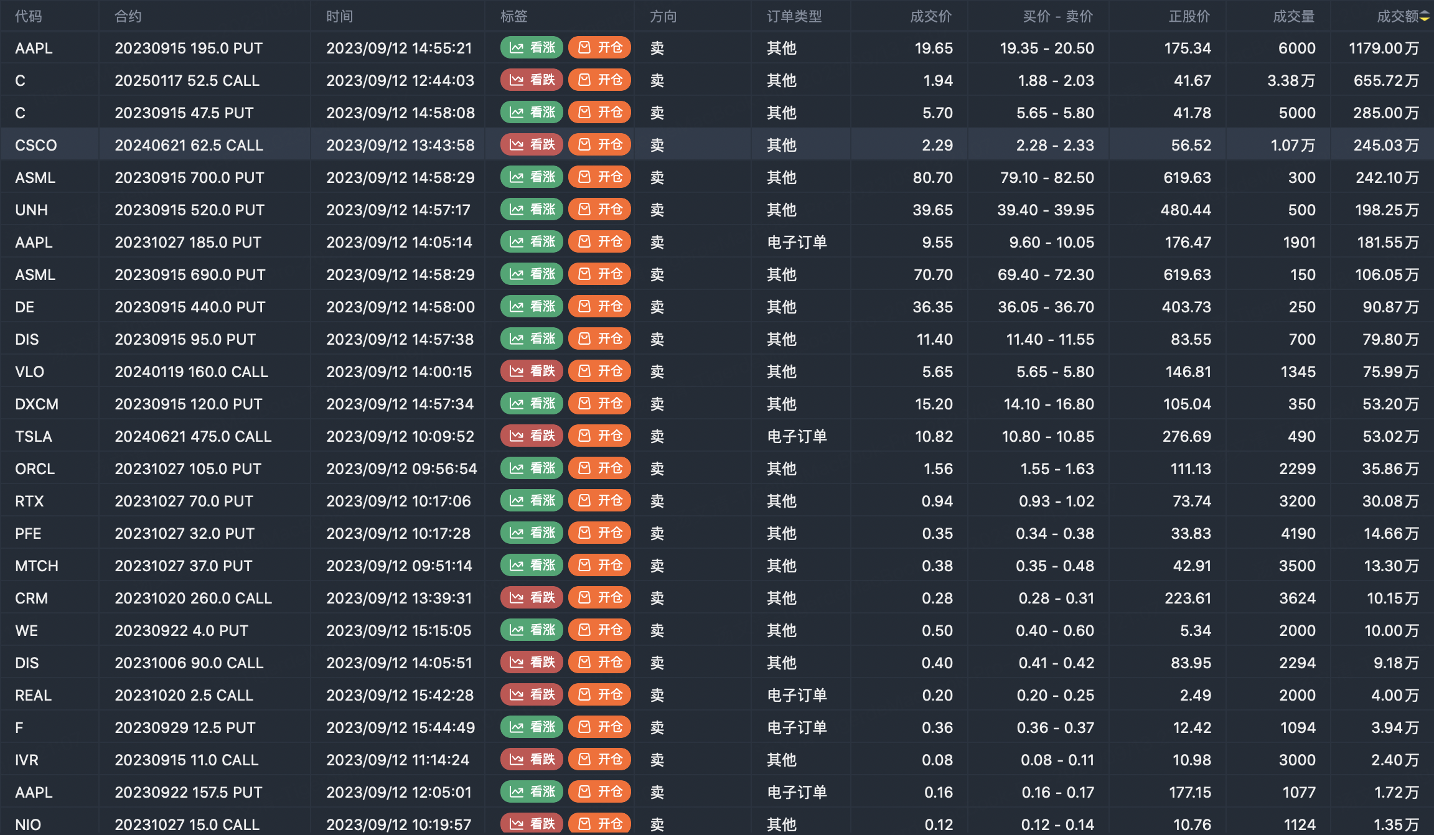Click the 看跌 badge on the VLO 160.0 CALL row
The image size is (1434, 835).
532,371
